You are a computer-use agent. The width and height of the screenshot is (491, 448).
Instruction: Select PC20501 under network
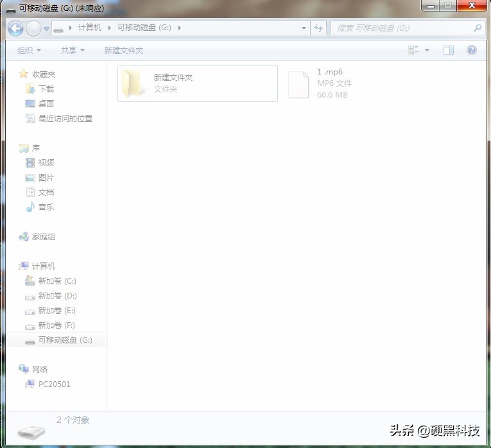[x=54, y=384]
